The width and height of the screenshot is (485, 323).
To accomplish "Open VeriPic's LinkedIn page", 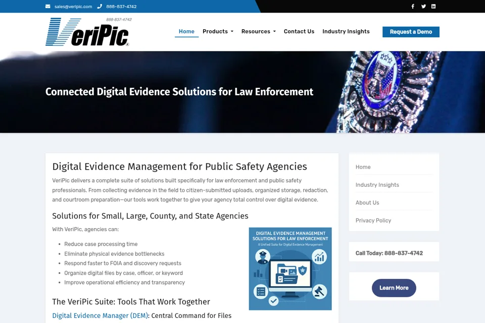I will 433,7.
